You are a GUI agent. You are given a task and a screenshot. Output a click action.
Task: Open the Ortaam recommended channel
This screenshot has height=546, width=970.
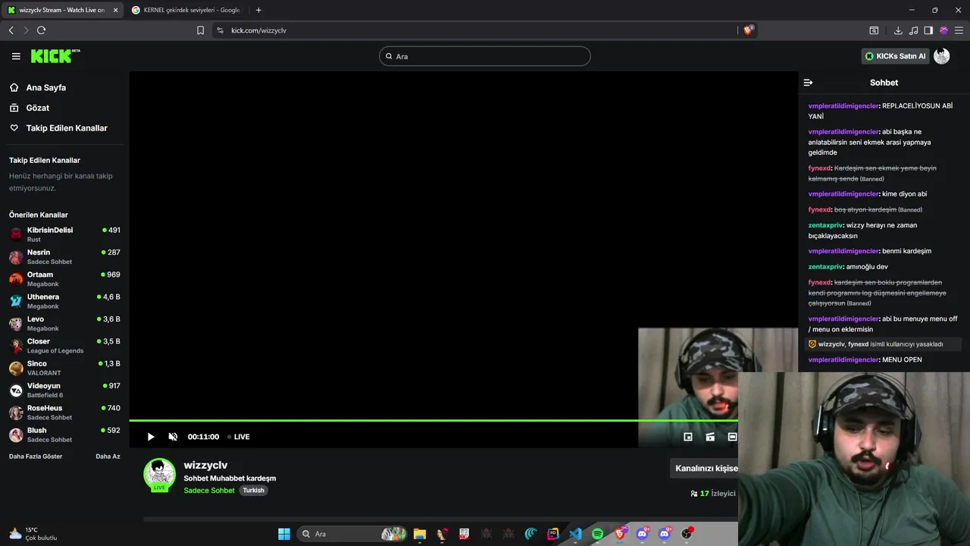point(64,279)
